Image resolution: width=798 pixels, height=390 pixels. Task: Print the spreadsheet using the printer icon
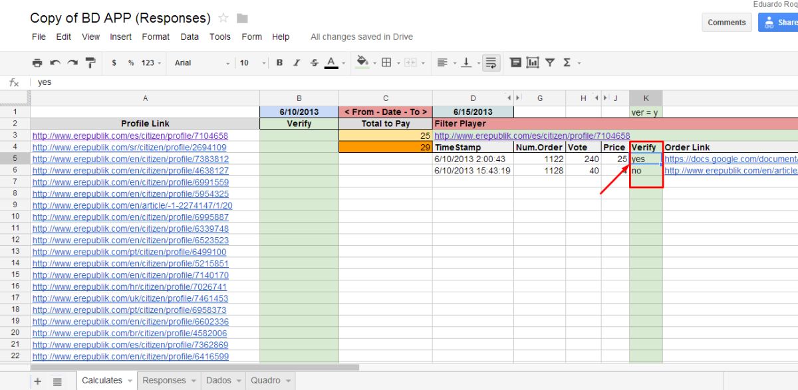tap(37, 62)
